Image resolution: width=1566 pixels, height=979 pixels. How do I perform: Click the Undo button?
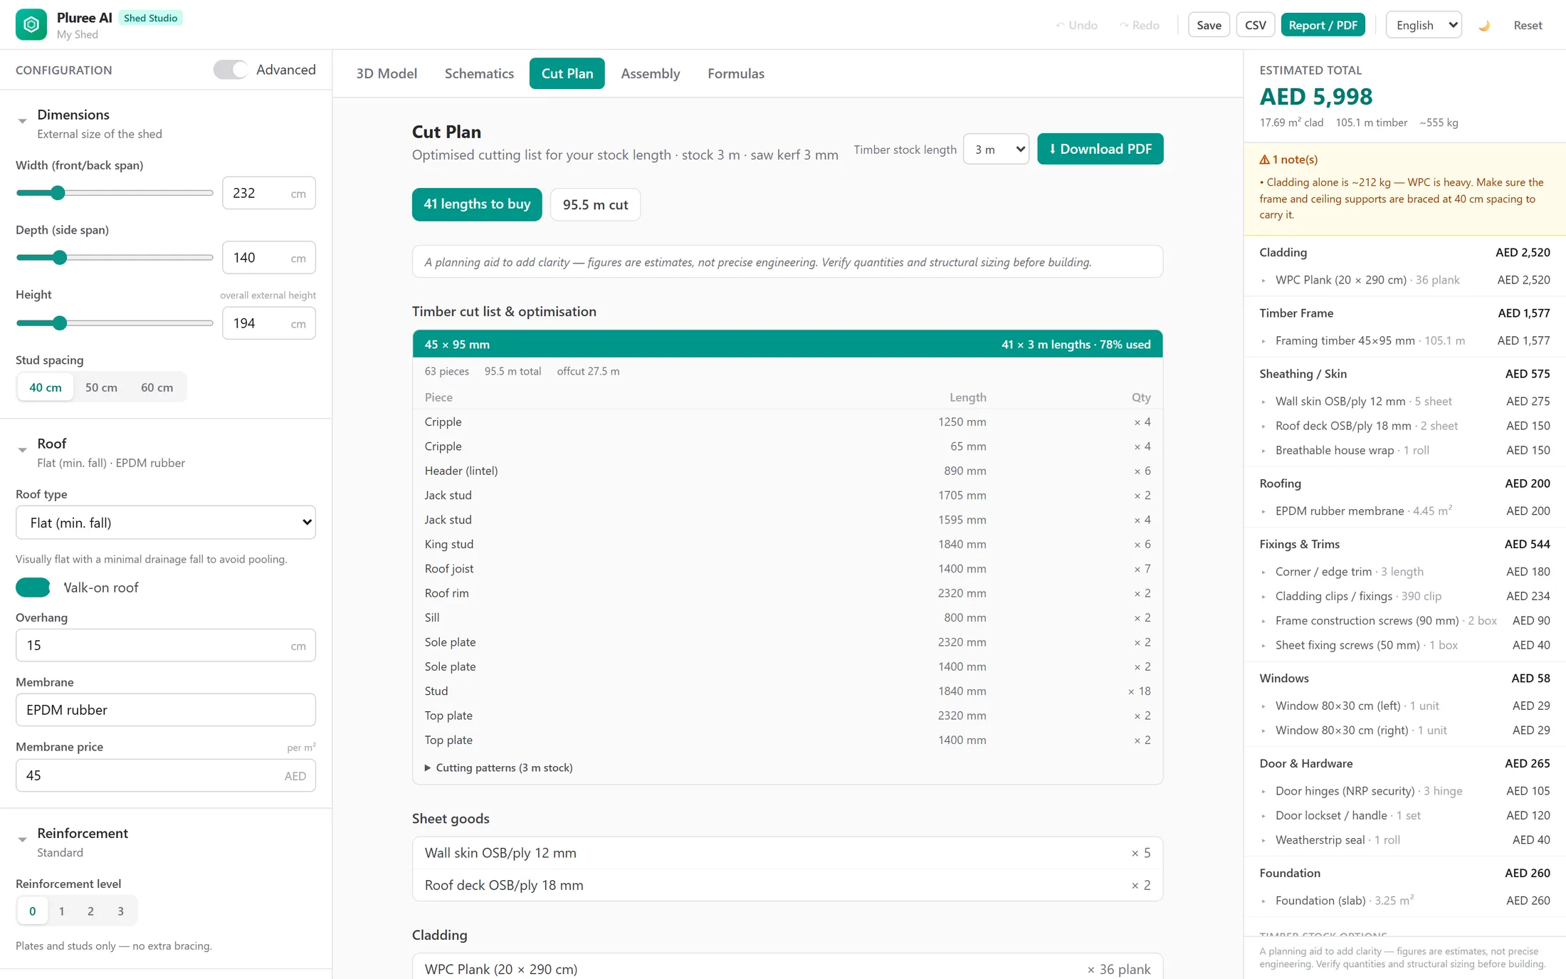click(x=1077, y=25)
